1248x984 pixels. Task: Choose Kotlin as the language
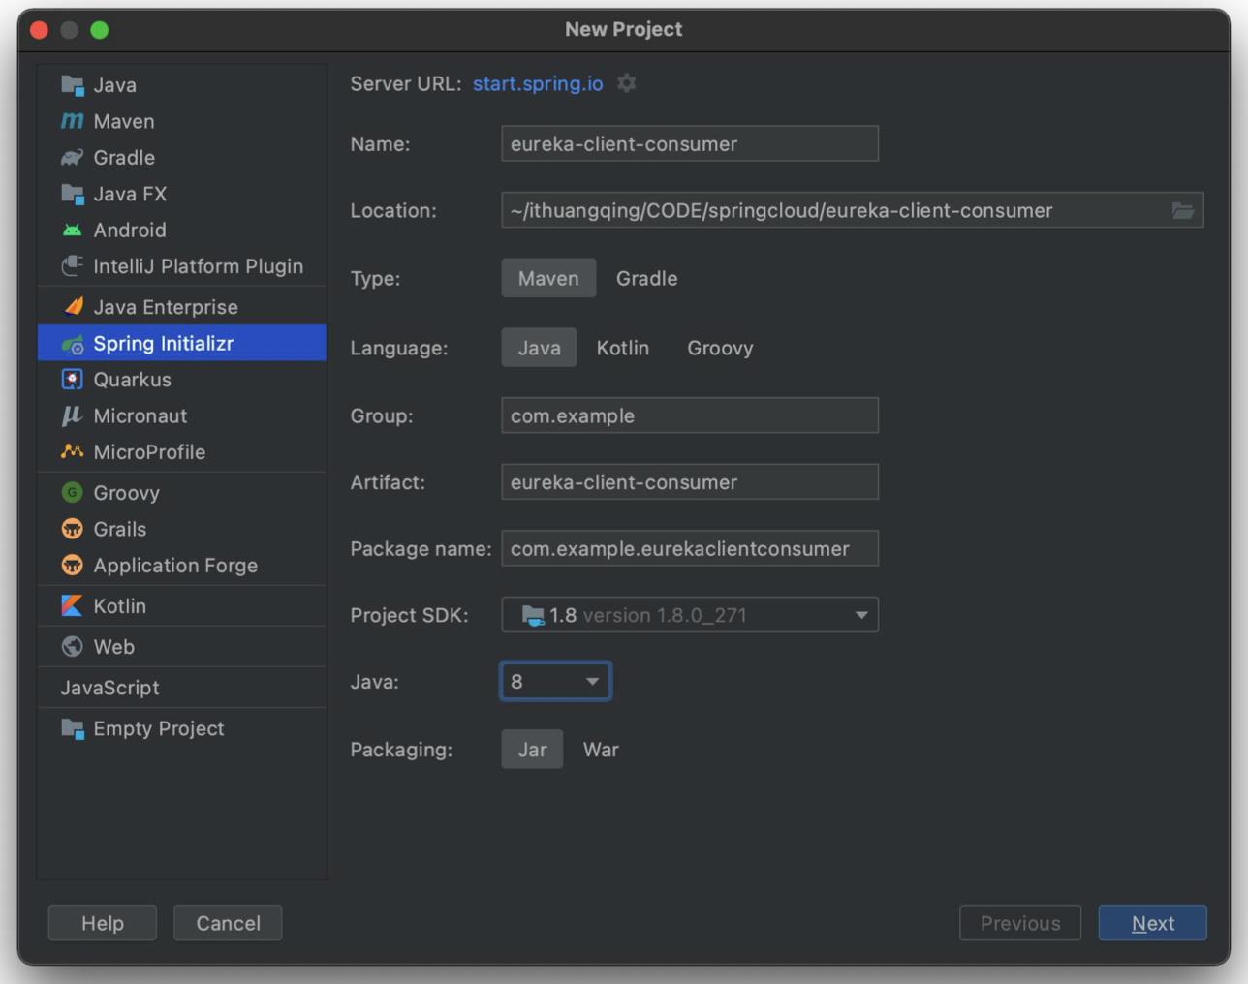click(x=623, y=348)
